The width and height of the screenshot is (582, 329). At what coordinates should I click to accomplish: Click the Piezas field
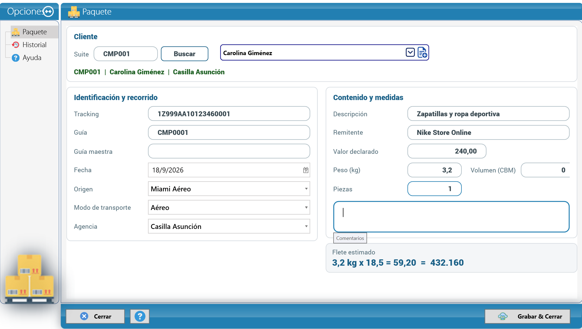tap(434, 189)
